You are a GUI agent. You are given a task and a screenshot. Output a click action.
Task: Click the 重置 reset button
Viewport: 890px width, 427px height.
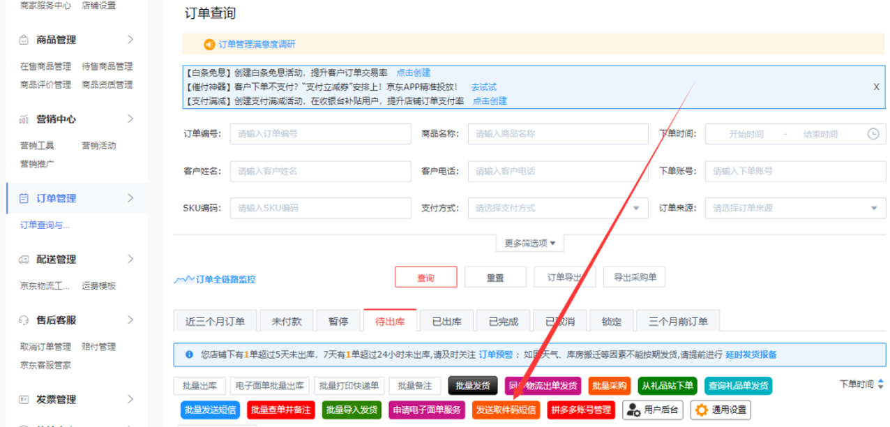coord(495,277)
